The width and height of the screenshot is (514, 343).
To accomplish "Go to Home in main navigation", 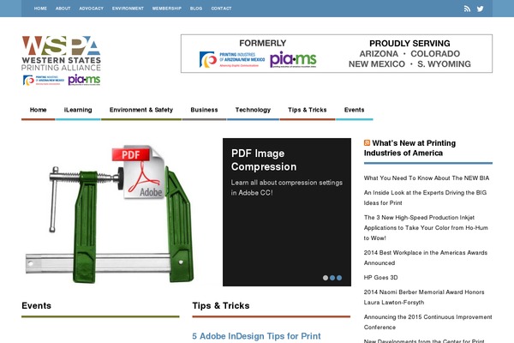I will (38, 110).
